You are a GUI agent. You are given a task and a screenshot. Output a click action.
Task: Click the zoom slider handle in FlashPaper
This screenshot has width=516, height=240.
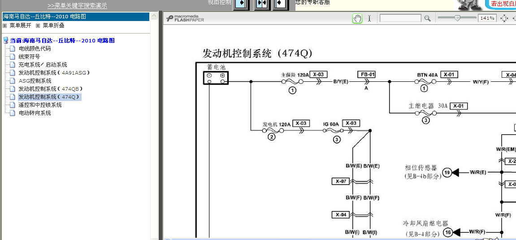click(x=457, y=18)
